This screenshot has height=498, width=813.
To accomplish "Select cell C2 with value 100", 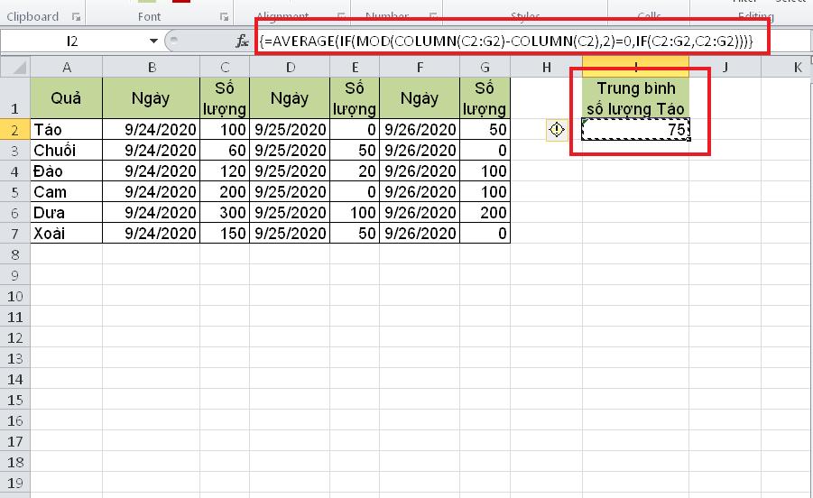I will pos(225,130).
